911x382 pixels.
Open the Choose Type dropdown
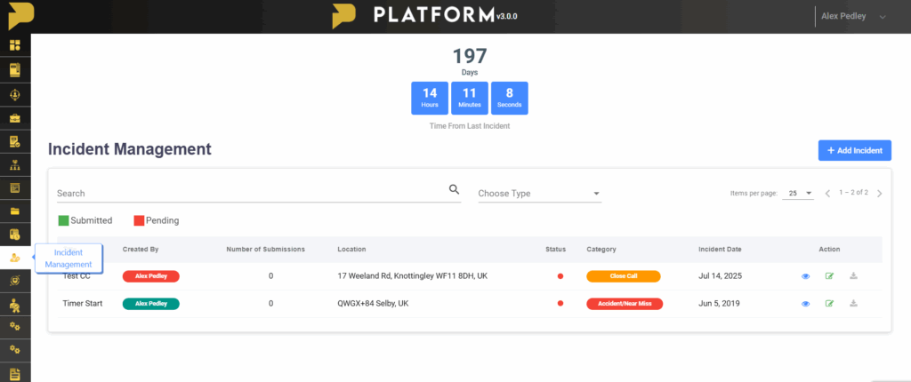coord(539,194)
